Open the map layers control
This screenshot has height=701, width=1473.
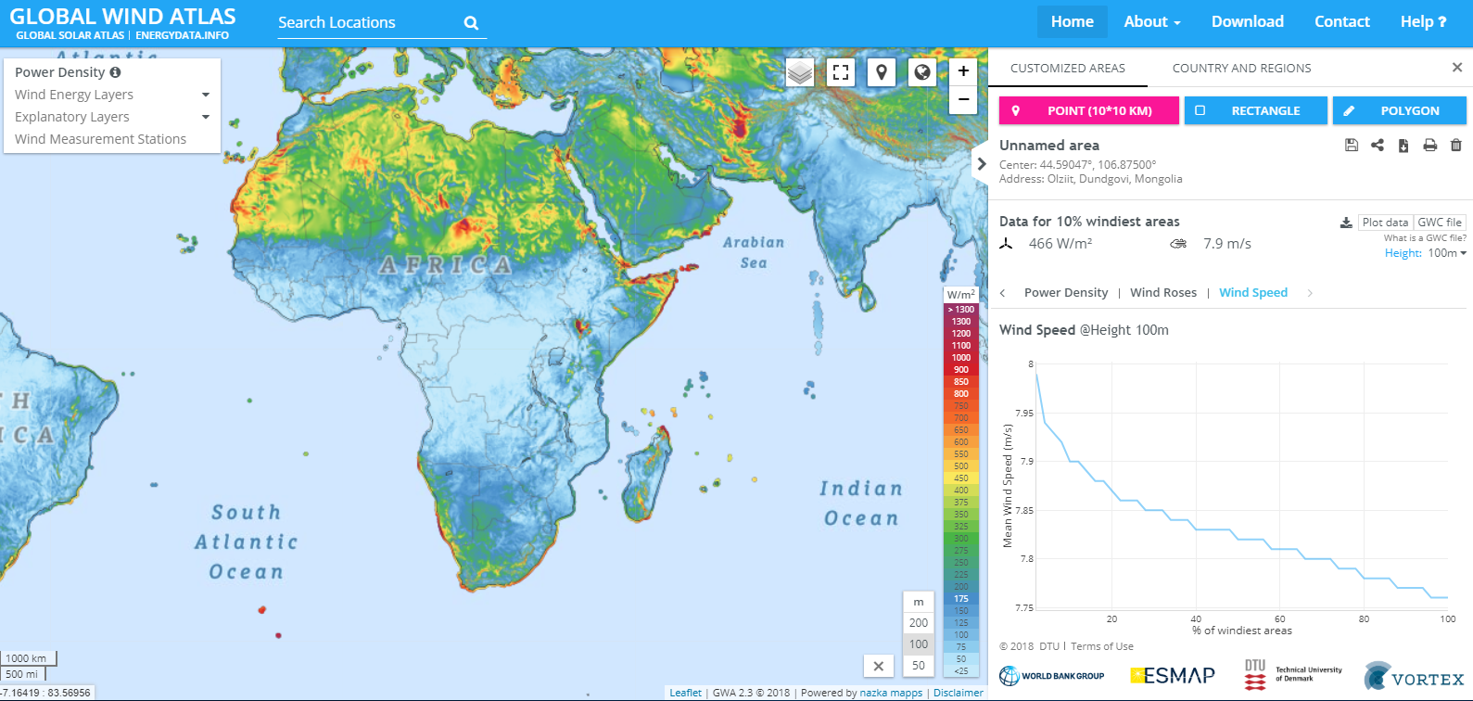pos(800,72)
